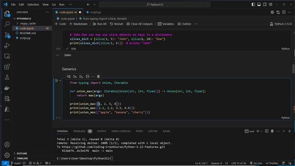Toggle notebook Outline view
This screenshot has height=166, width=295.
click(x=184, y=24)
